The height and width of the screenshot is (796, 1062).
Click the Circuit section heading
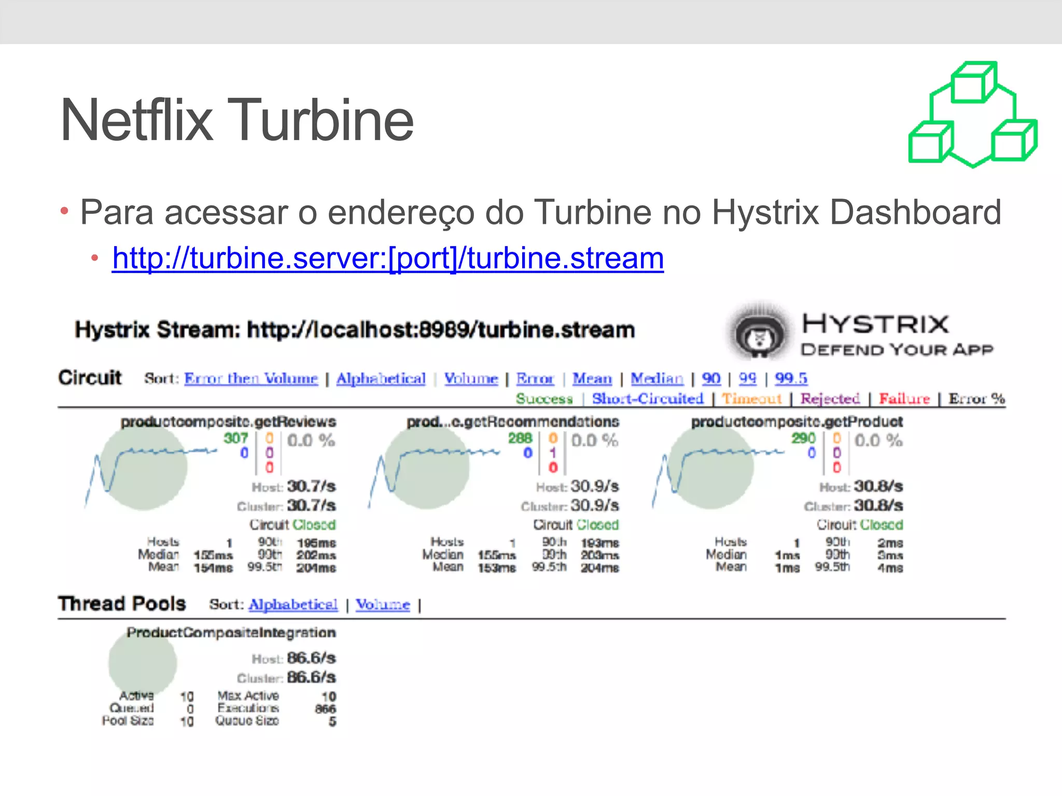[90, 378]
